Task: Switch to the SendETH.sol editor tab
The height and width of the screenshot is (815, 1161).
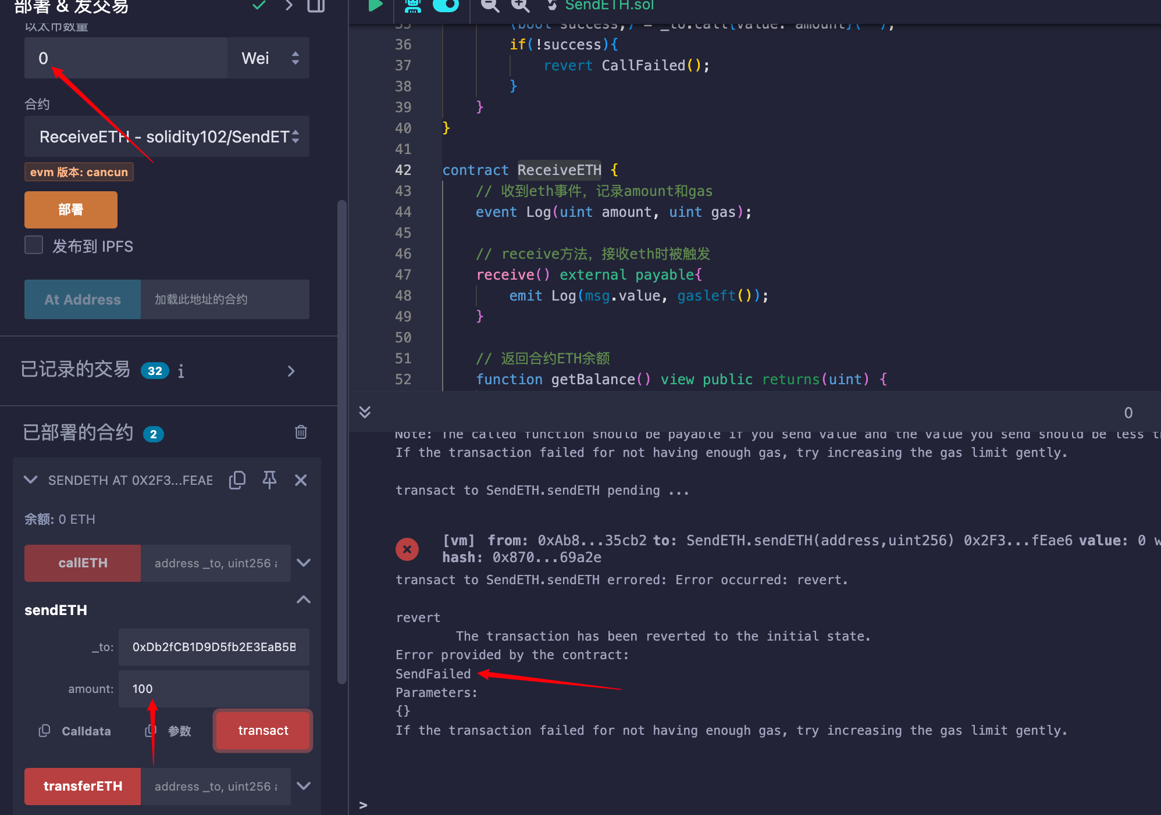Action: coord(609,5)
